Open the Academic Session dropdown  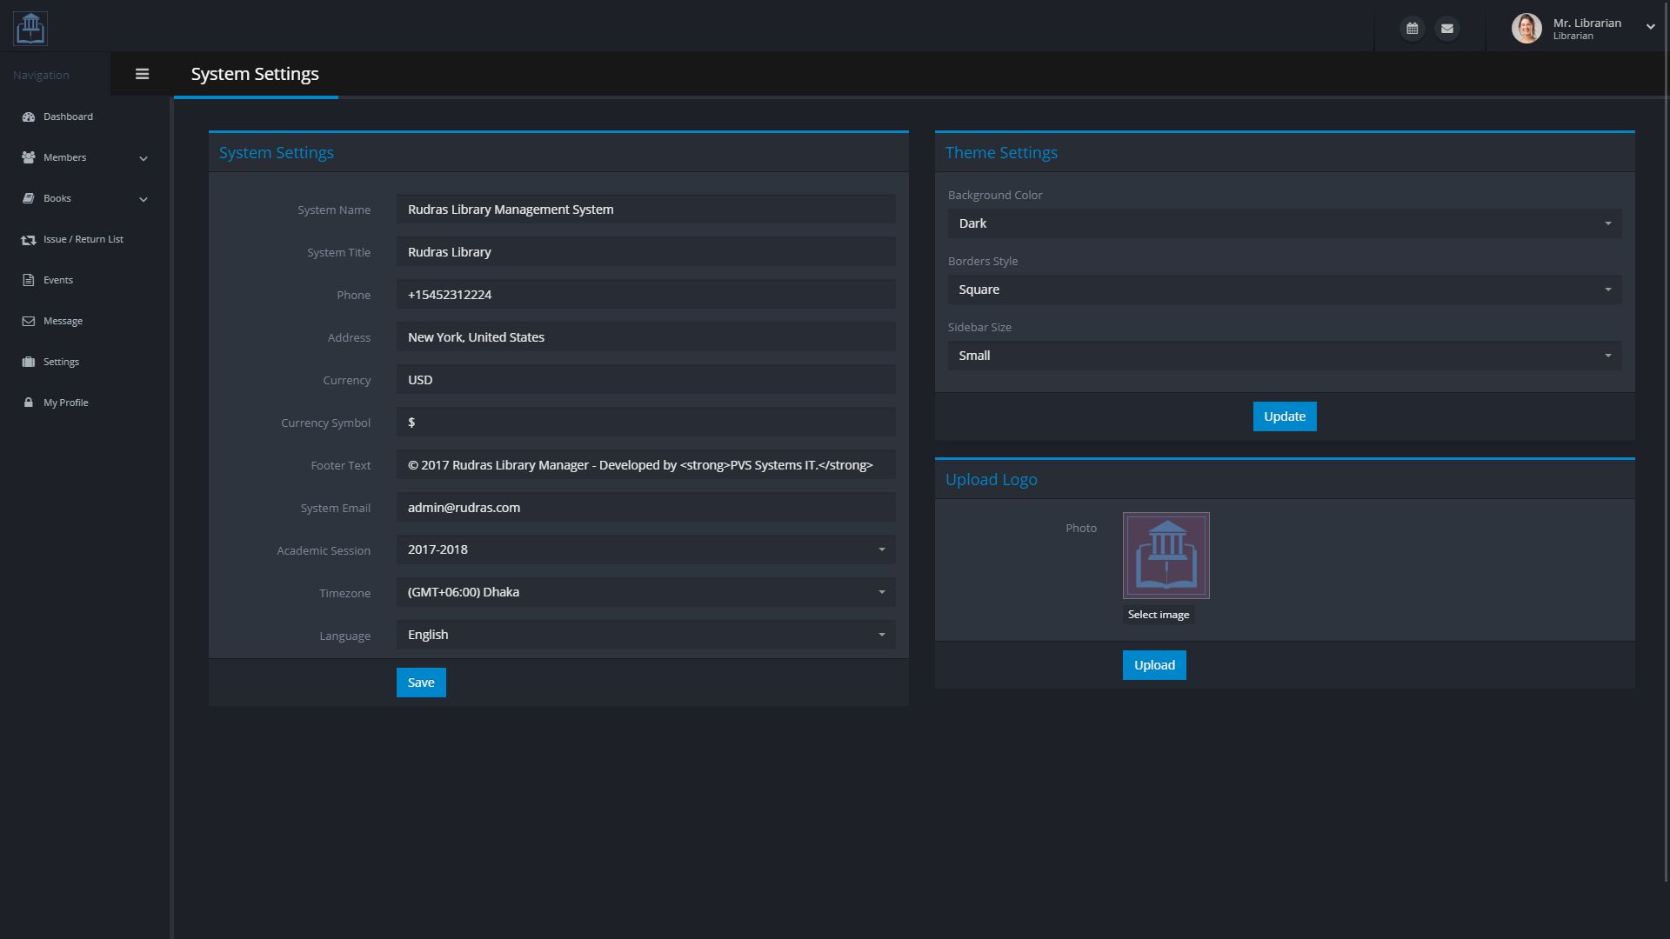tap(645, 549)
